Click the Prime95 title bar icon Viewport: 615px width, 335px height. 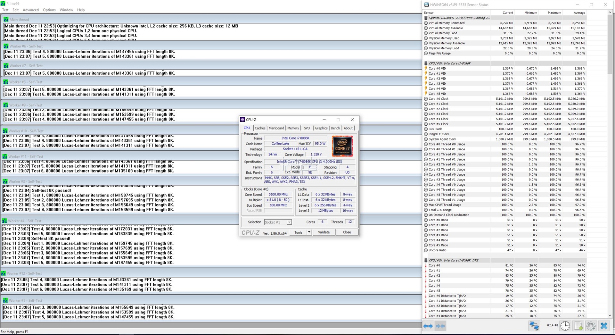coord(3,3)
